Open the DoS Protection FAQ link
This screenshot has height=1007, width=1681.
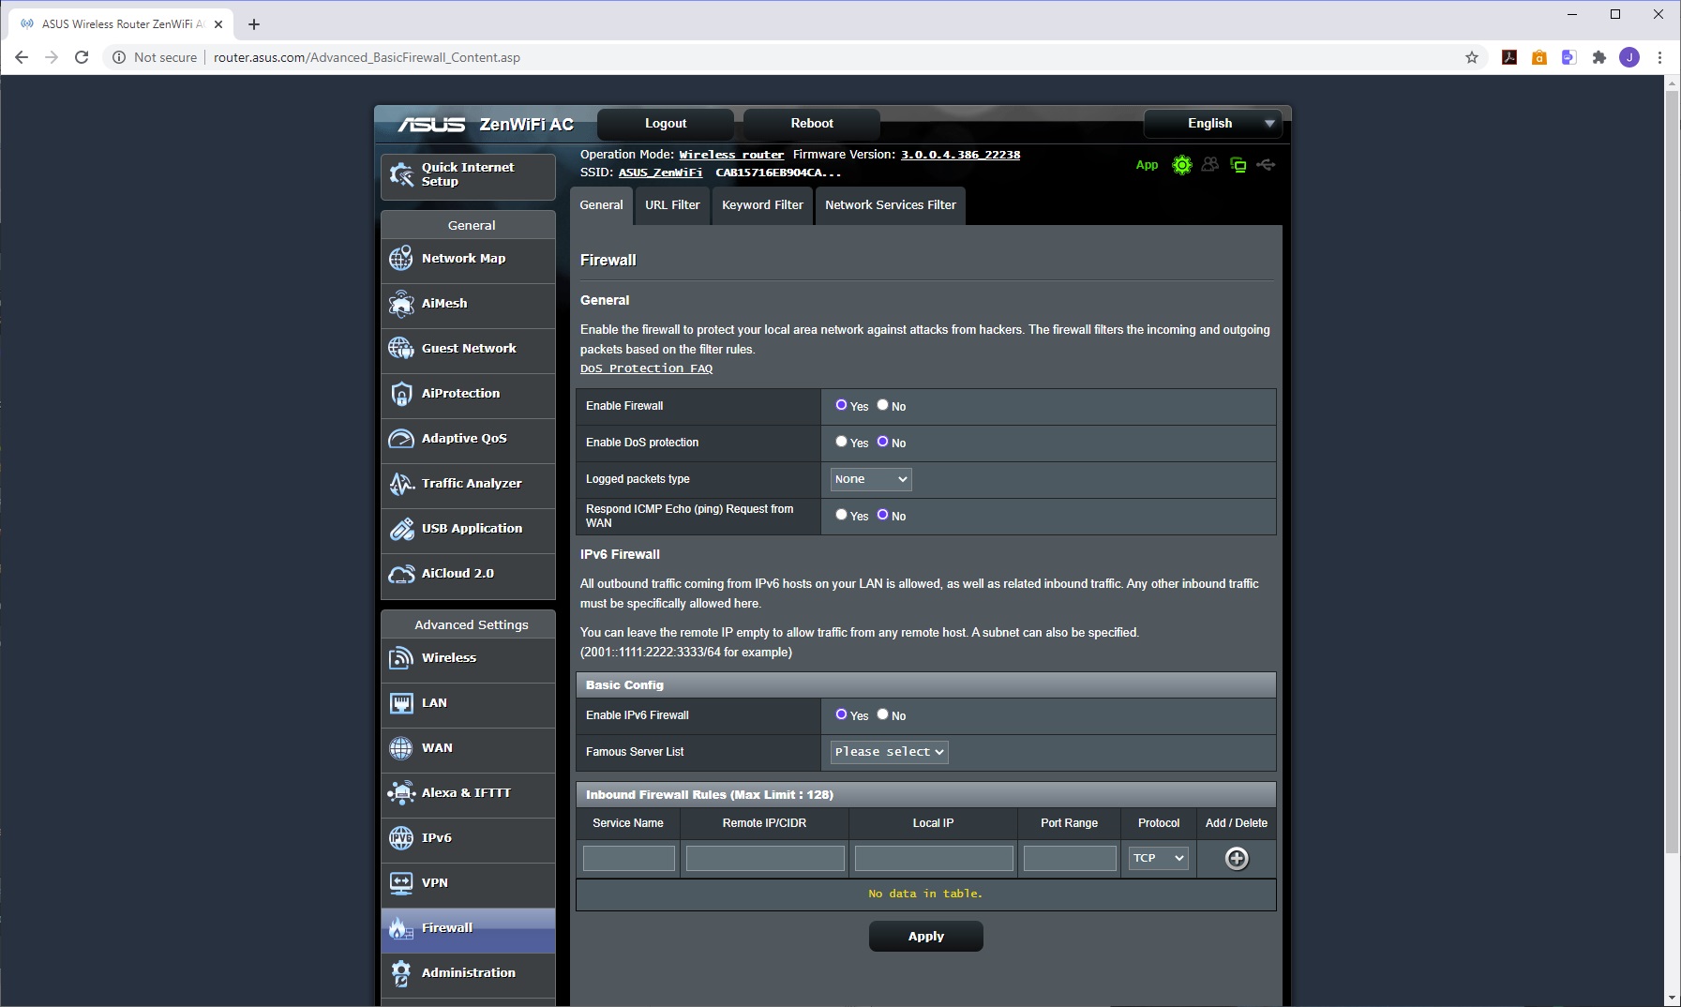tap(646, 368)
